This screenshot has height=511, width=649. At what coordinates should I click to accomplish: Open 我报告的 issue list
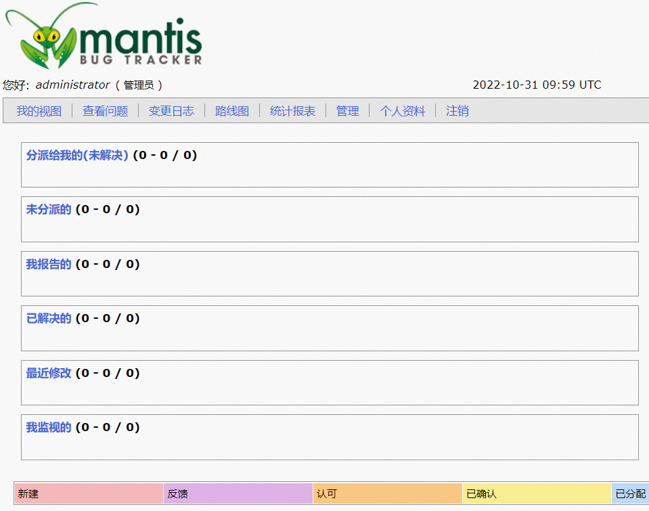(x=48, y=264)
